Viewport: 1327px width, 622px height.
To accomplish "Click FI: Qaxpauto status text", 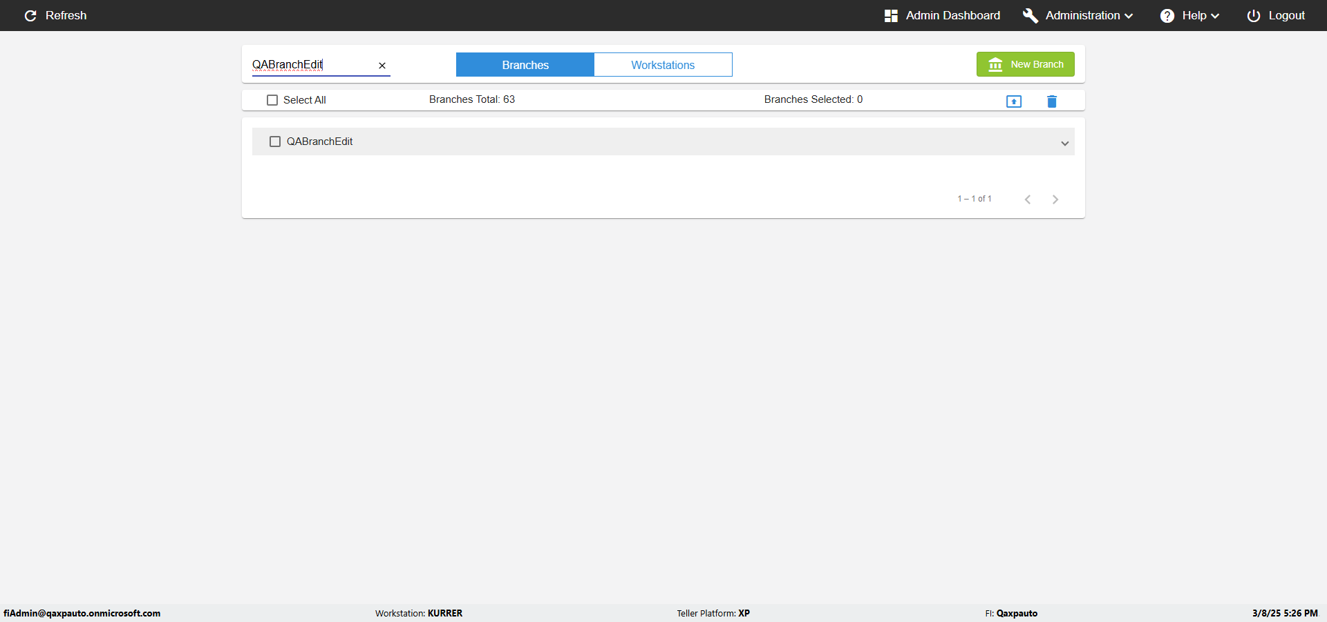I will (1011, 613).
